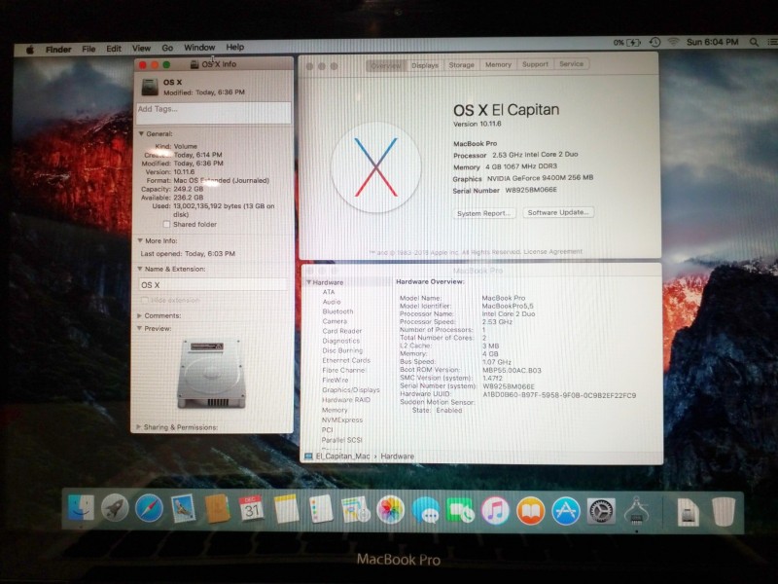
Task: Click Time Machine menu bar icon
Action: tap(654, 43)
